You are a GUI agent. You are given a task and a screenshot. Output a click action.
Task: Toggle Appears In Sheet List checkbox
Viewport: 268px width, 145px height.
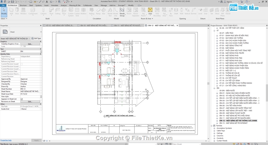(22, 99)
